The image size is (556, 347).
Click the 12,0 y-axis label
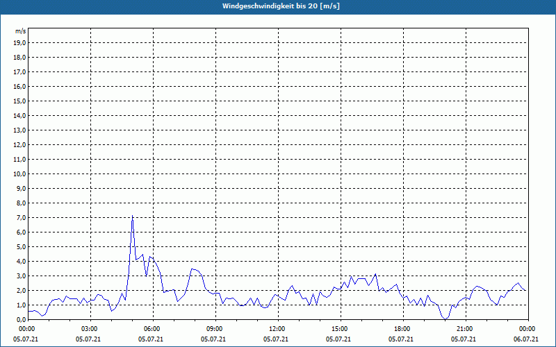click(x=20, y=144)
